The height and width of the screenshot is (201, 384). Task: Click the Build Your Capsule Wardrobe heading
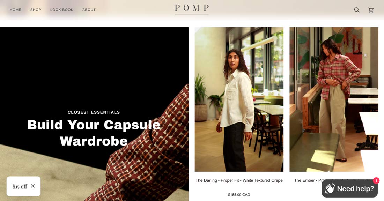[x=94, y=133]
